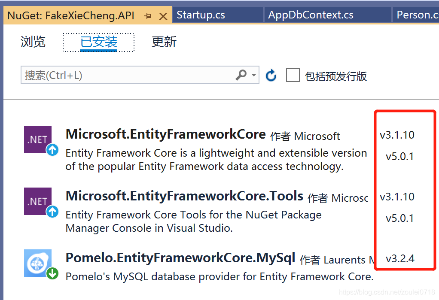Switch to the 浏览 tab
This screenshot has width=439, height=300.
tap(33, 42)
